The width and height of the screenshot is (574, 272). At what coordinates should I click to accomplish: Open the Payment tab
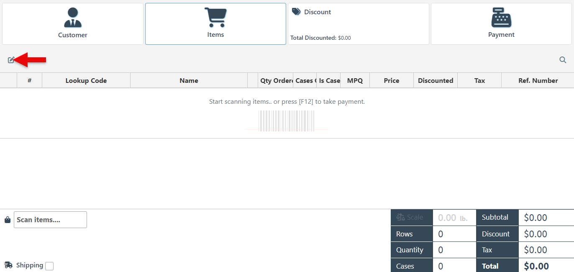tap(501, 24)
